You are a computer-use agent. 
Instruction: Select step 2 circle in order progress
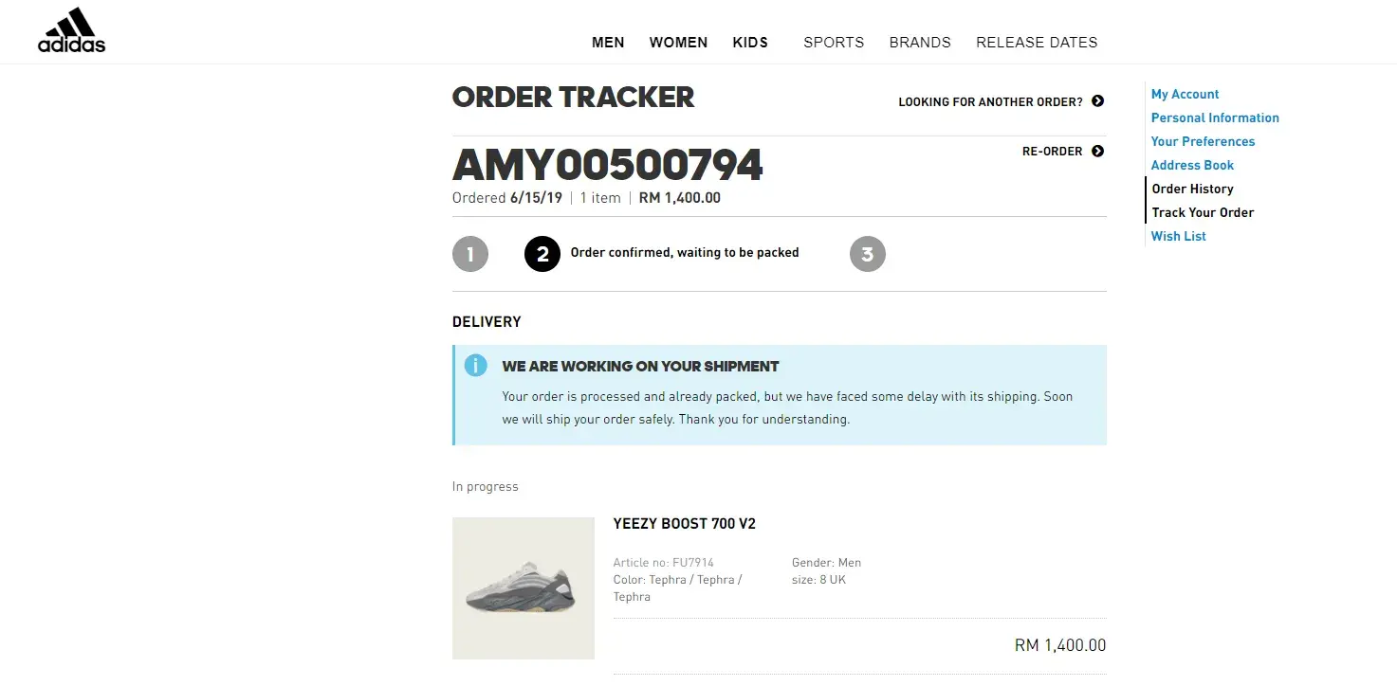[x=542, y=254]
